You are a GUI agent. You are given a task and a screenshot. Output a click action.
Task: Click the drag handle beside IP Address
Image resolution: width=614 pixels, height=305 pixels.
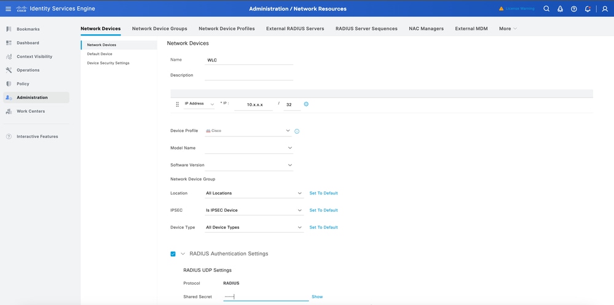[x=178, y=104]
